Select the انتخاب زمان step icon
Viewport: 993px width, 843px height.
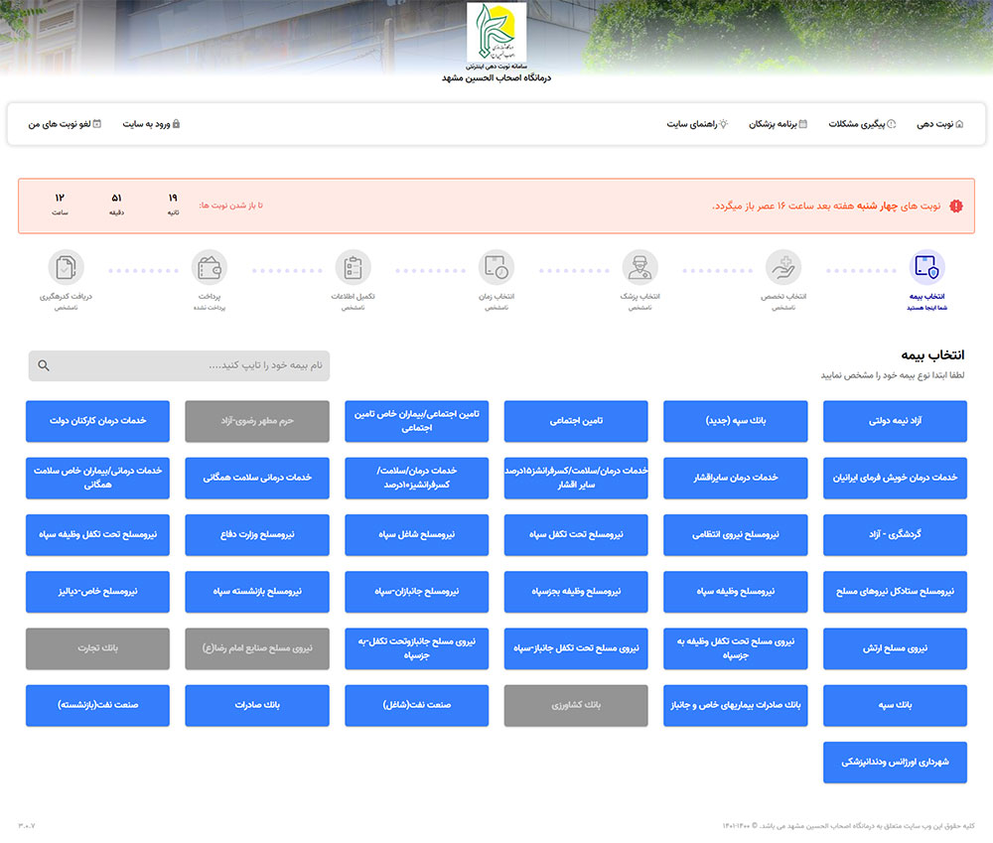pos(496,267)
